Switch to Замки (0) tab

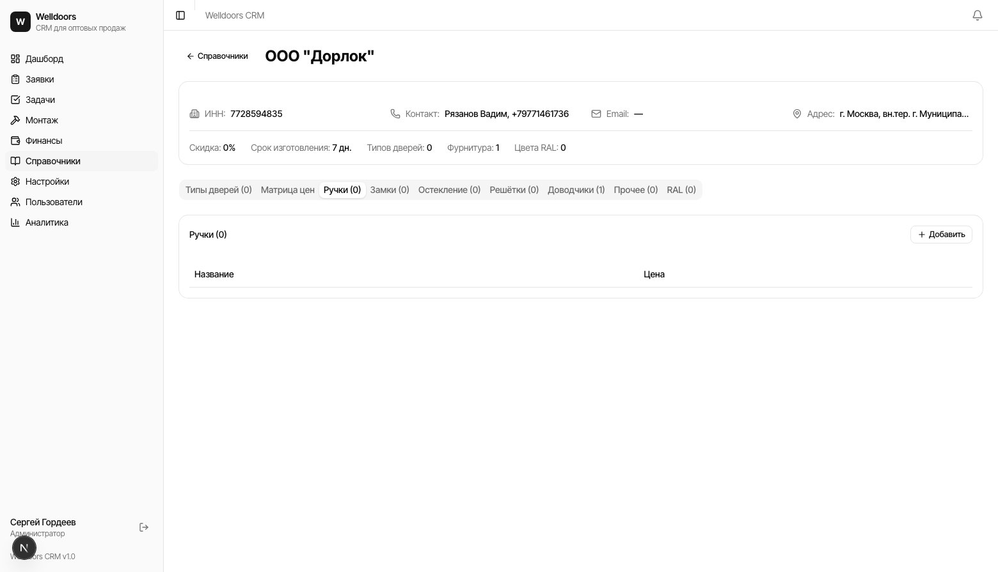click(390, 190)
